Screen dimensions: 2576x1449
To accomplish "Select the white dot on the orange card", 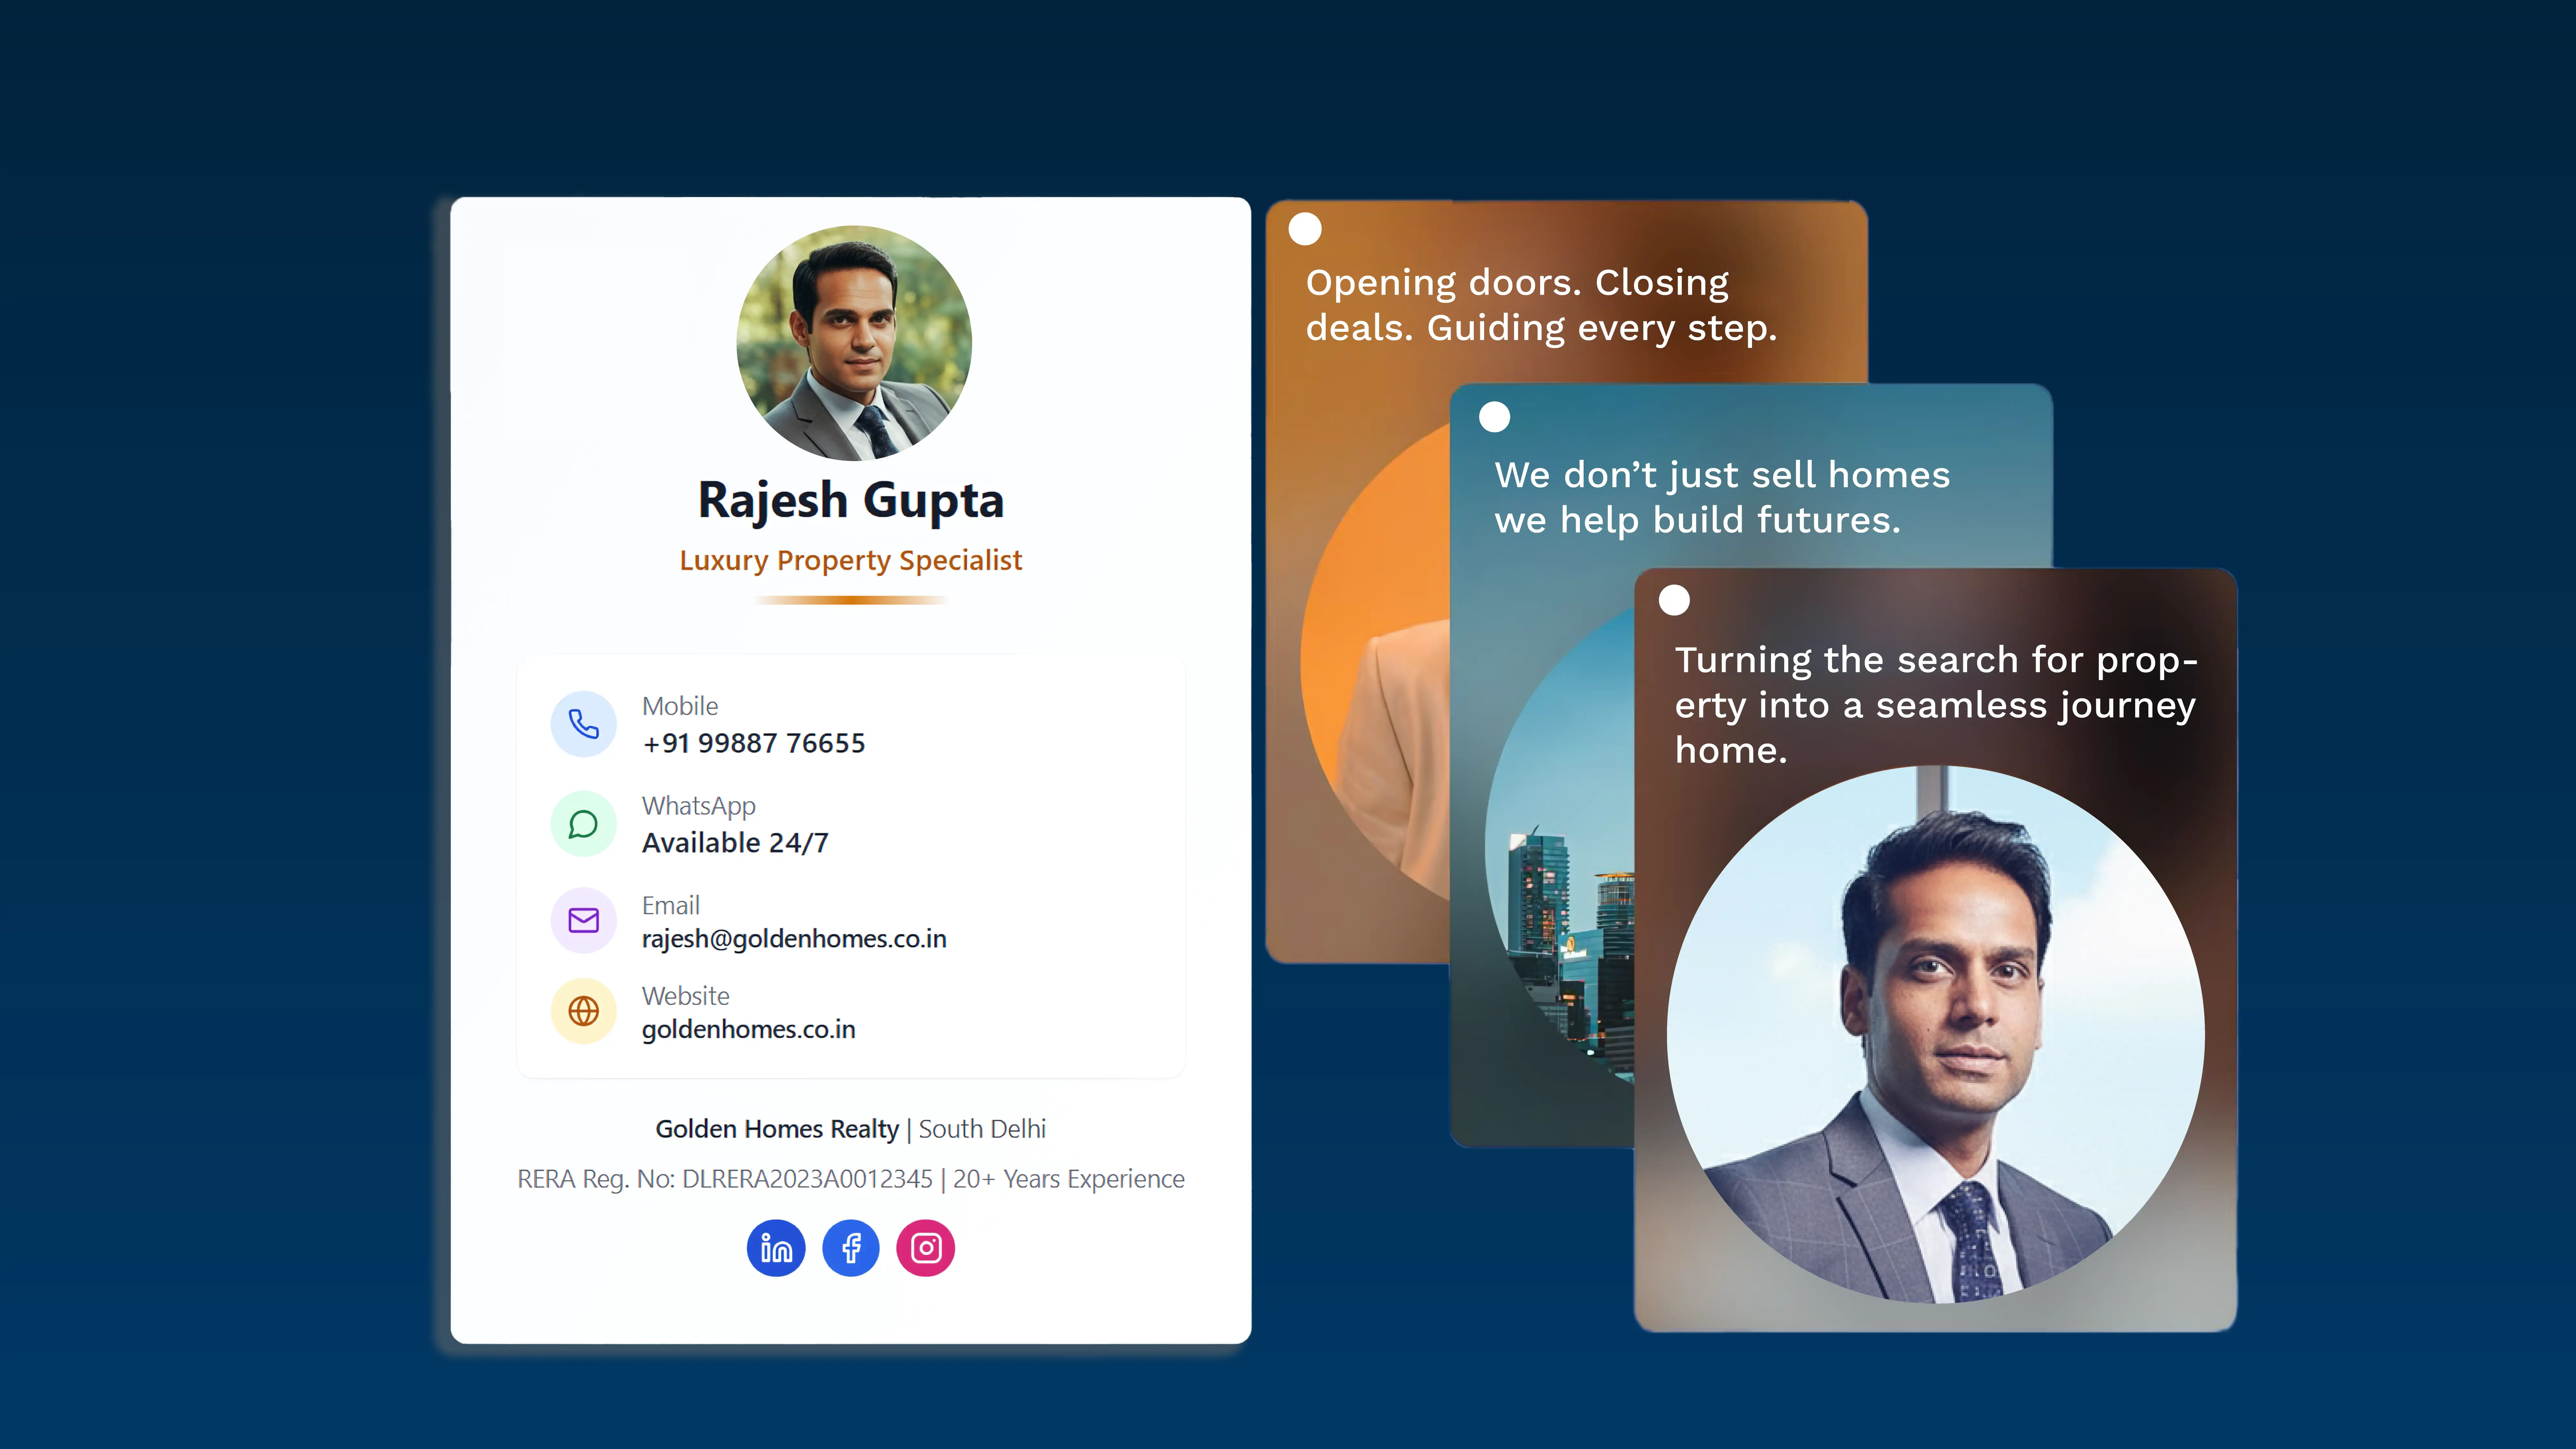I will pos(1305,229).
